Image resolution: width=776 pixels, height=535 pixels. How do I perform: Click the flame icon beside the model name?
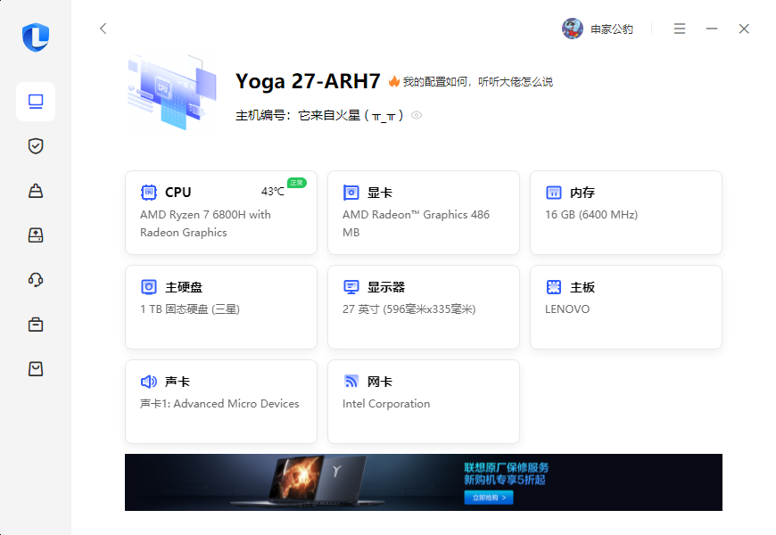394,81
